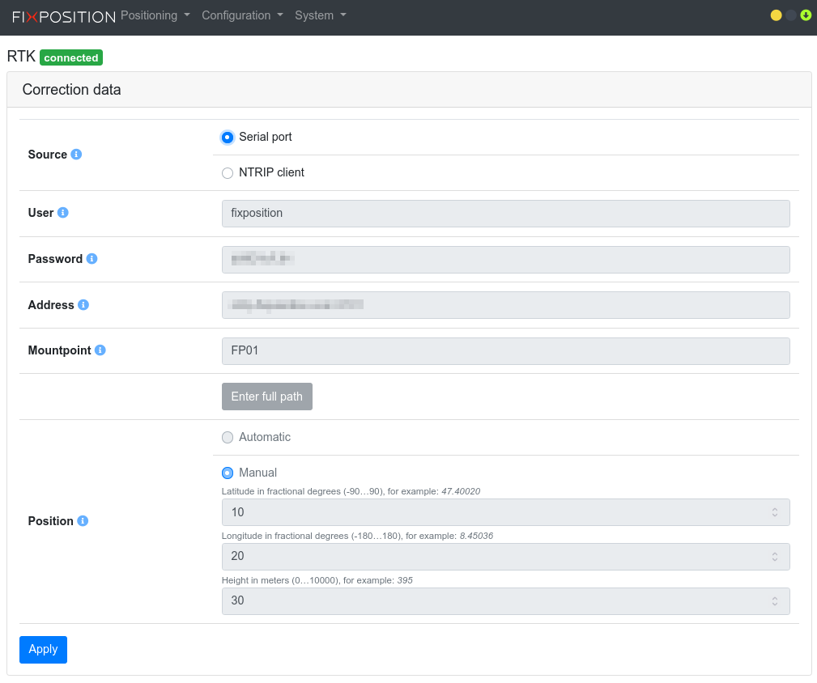
Task: Choose Automatic position mode
Action: click(x=228, y=438)
